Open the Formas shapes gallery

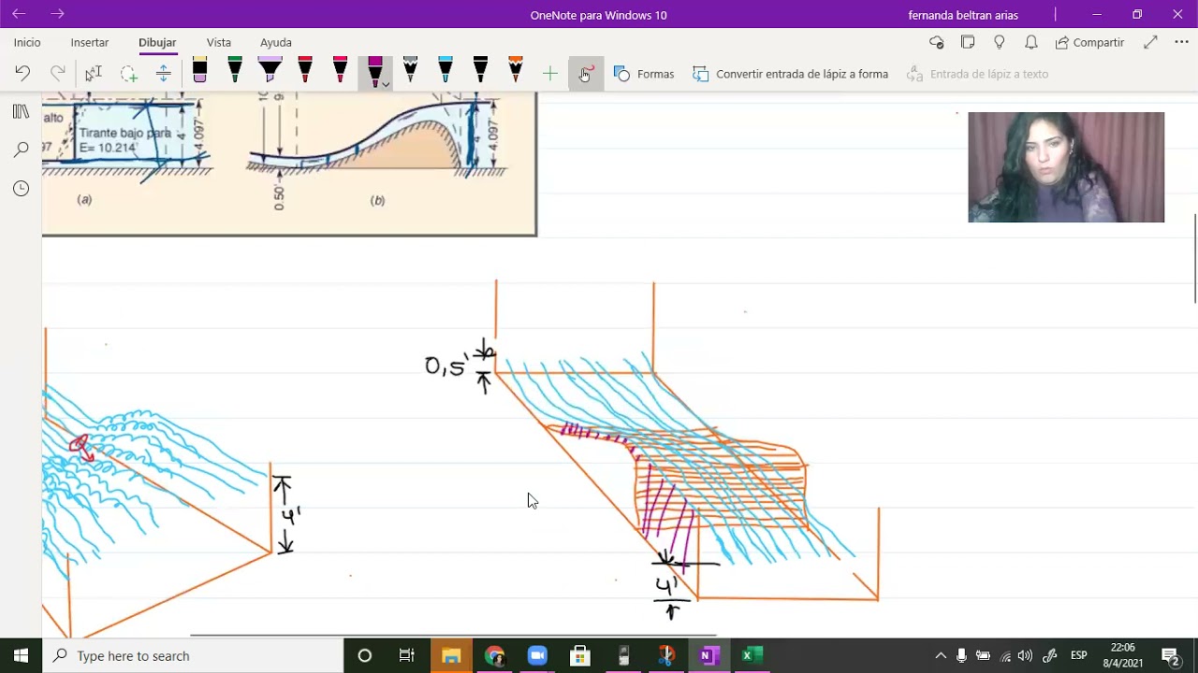tap(644, 74)
